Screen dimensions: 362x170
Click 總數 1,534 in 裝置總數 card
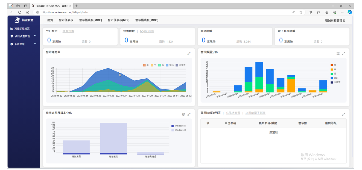point(166,42)
